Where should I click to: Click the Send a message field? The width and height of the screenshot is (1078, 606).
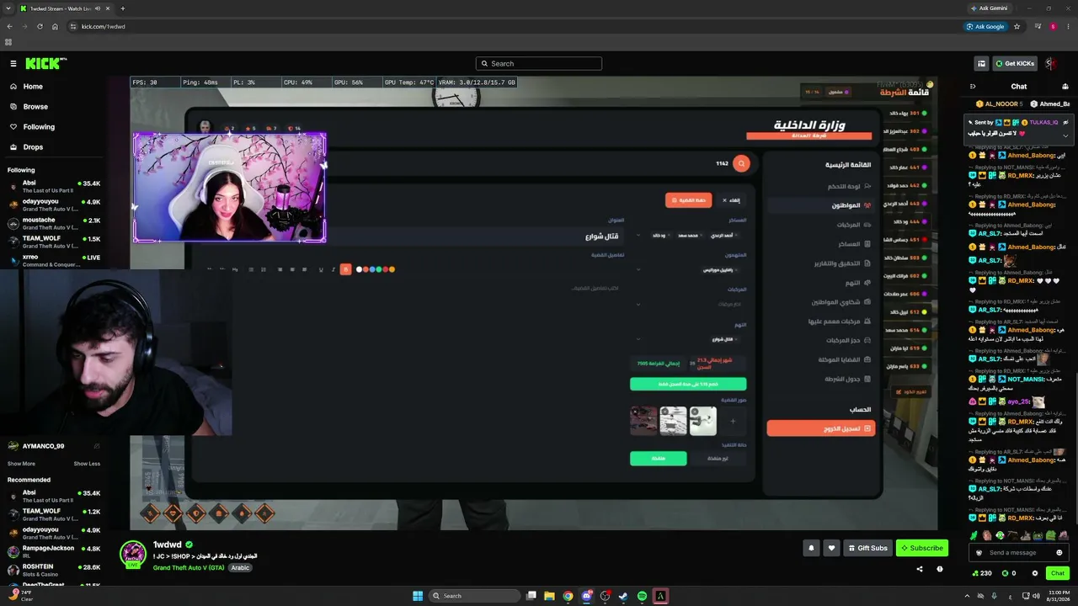[x=1017, y=552]
